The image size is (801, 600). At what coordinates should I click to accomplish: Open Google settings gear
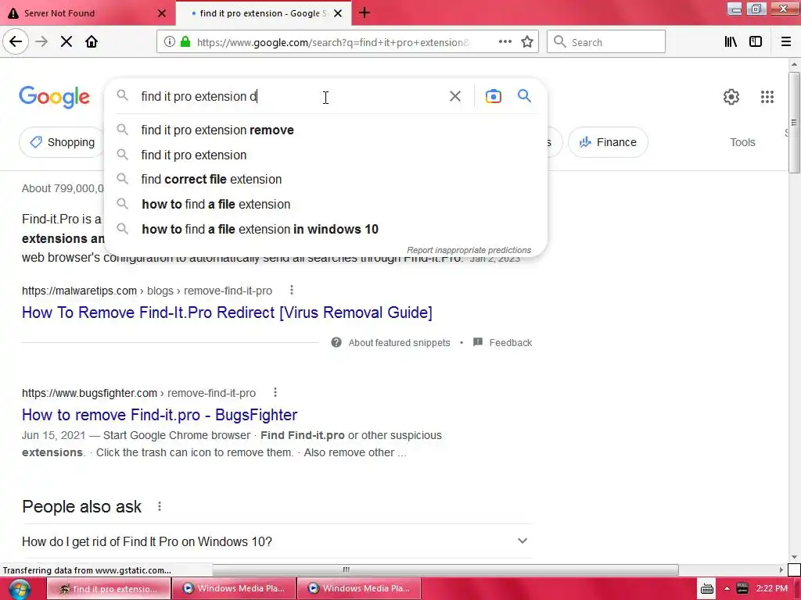(x=731, y=96)
